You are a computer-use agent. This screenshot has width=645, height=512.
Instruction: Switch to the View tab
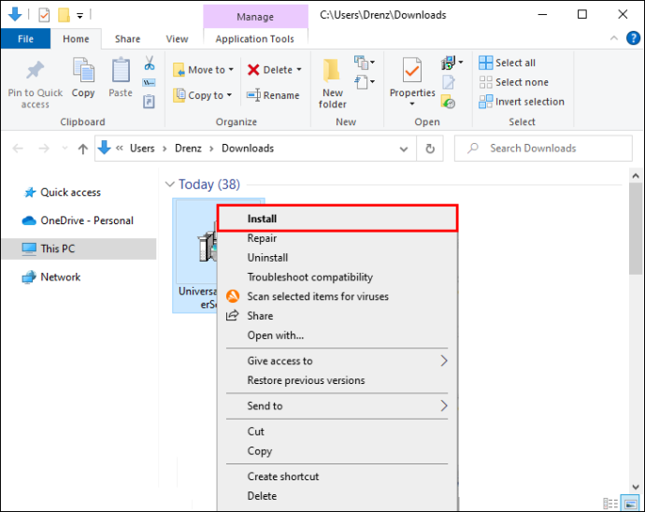coord(177,39)
